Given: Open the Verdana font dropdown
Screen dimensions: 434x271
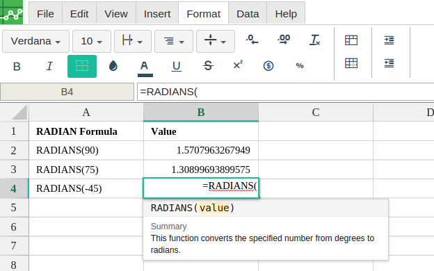Looking at the screenshot, I should click(35, 42).
